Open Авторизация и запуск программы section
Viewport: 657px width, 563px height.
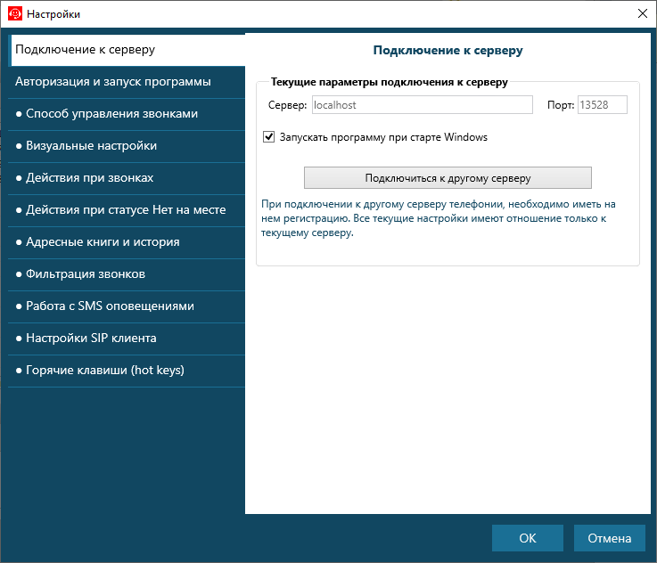[127, 82]
